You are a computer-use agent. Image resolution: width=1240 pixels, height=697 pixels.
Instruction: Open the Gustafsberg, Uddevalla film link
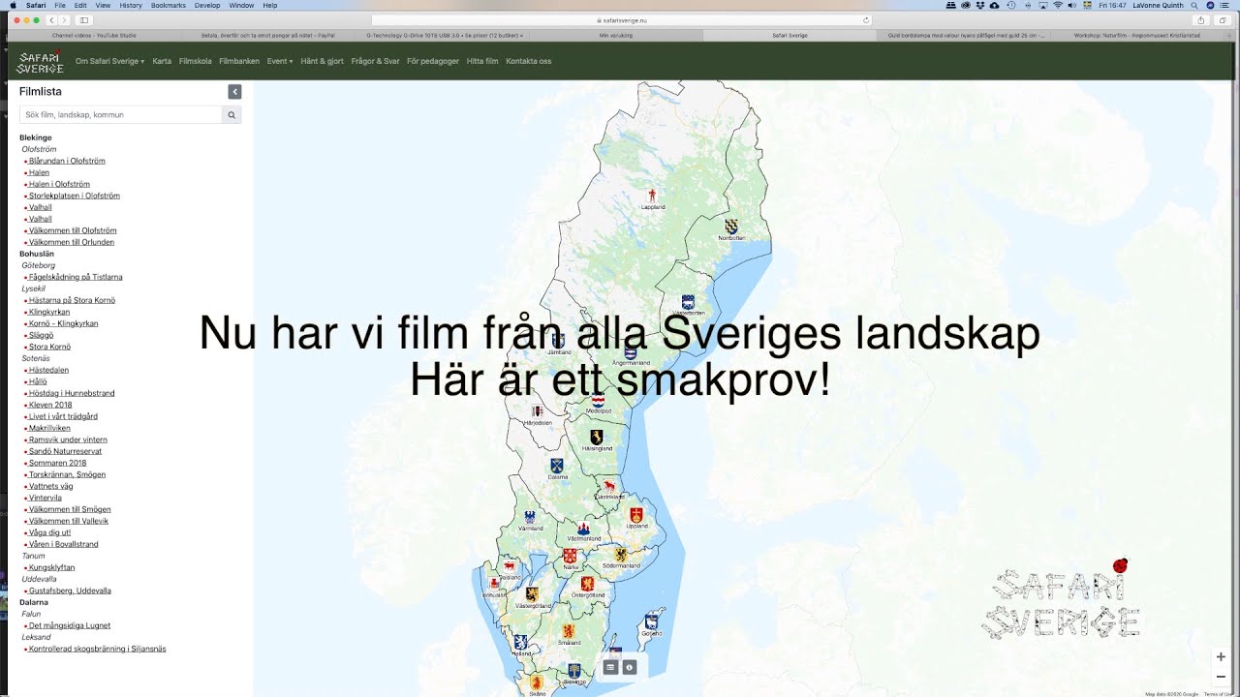pyautogui.click(x=70, y=591)
